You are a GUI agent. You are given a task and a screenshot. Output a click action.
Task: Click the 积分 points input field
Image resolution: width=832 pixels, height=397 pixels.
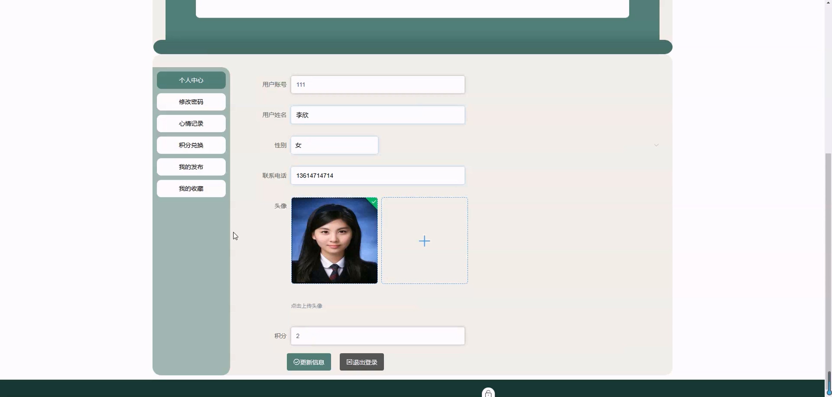(377, 336)
